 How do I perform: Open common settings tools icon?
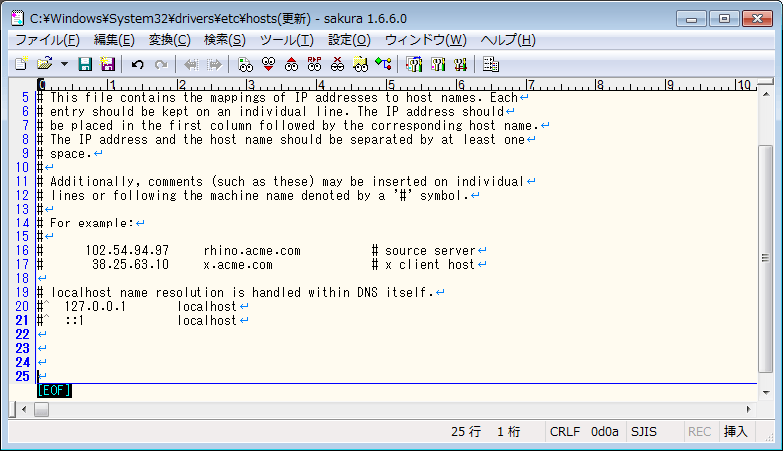(460, 64)
